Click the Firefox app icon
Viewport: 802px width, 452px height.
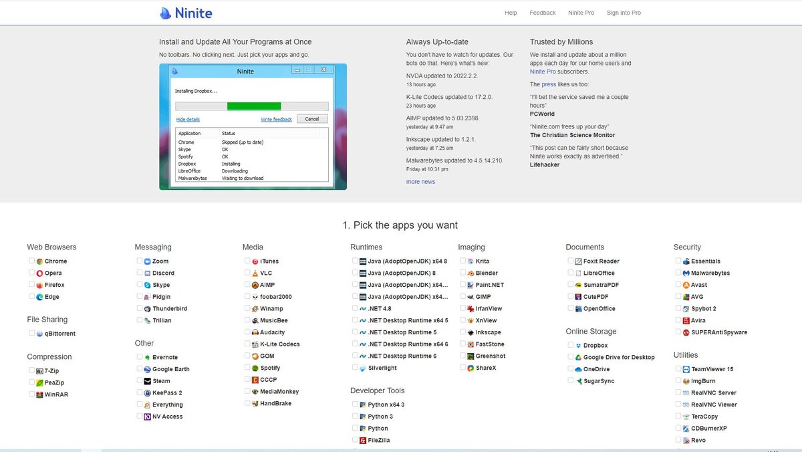tap(40, 286)
